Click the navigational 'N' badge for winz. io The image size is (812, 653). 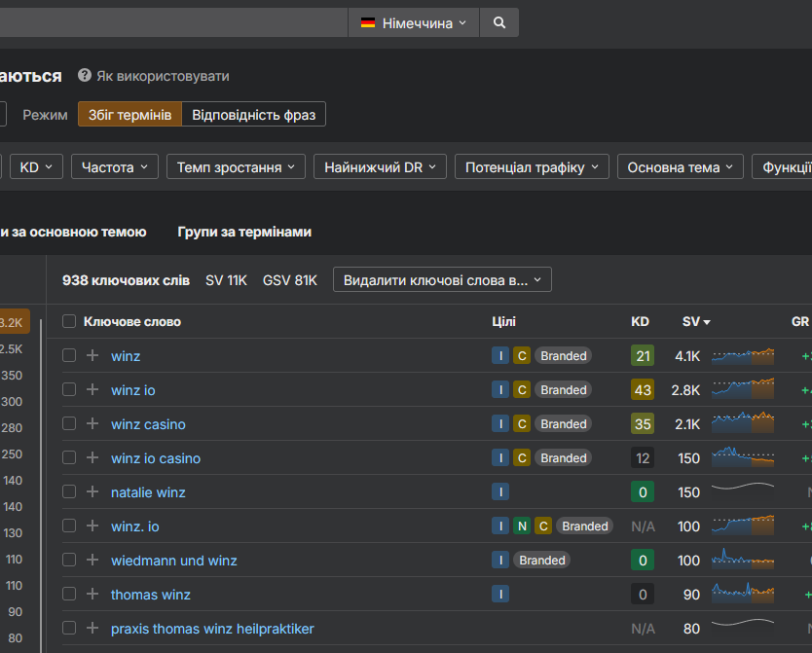[x=522, y=526]
